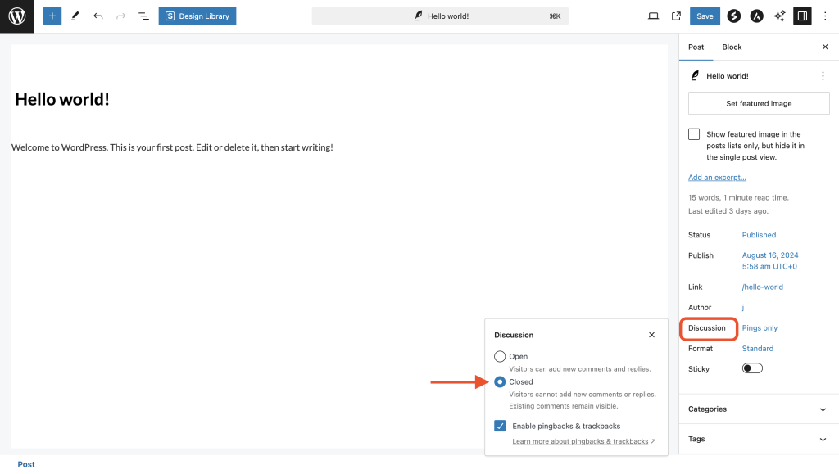Open the post actions three-dot menu

(x=823, y=76)
